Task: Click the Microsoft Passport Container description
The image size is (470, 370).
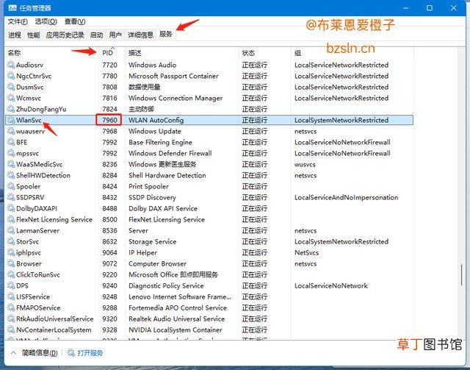Action: (x=173, y=76)
